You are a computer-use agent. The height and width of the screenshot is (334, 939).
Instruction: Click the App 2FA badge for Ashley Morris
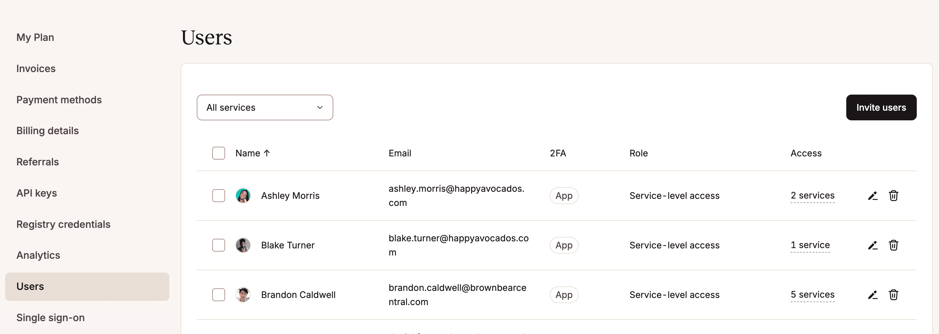[x=564, y=196]
